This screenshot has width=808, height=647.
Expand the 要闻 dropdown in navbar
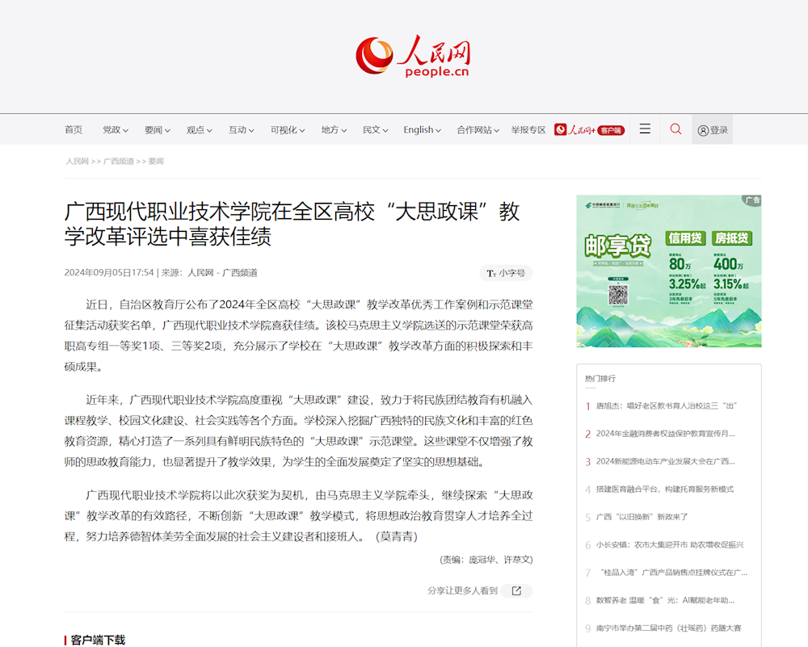(158, 130)
